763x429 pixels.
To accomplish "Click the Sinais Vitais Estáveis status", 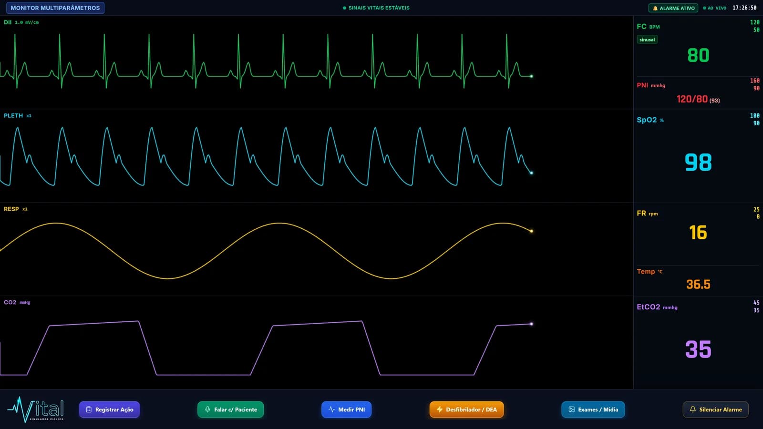I will pyautogui.click(x=376, y=8).
